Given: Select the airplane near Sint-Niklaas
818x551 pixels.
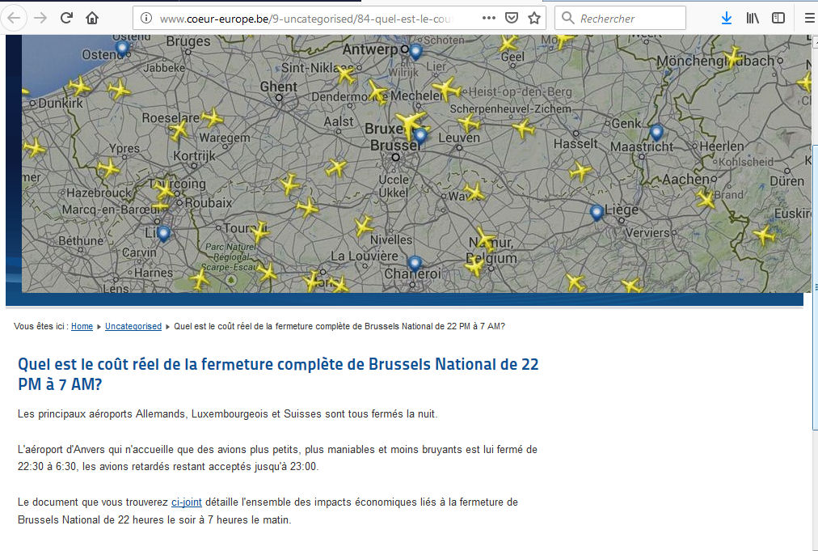Looking at the screenshot, I should [345, 74].
